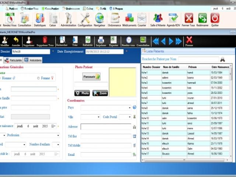Click binoculars search icon in Liste Patients
Screen dimensions: 236x177
(x=223, y=59)
